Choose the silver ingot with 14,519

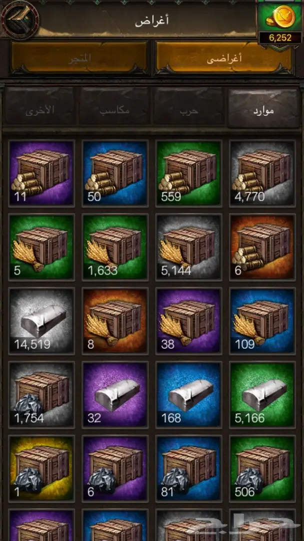point(41,321)
